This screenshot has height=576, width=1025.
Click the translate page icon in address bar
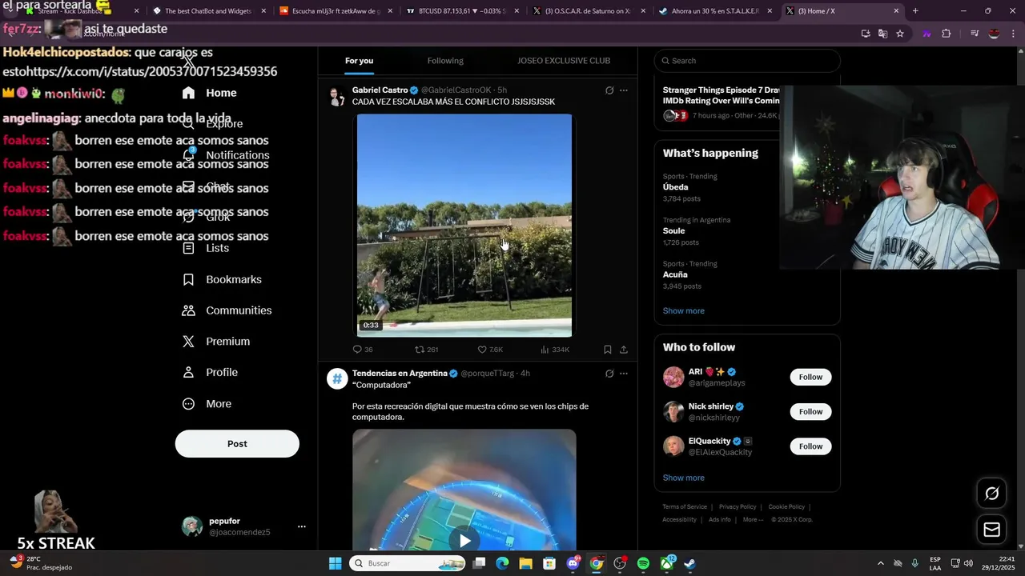(x=882, y=34)
